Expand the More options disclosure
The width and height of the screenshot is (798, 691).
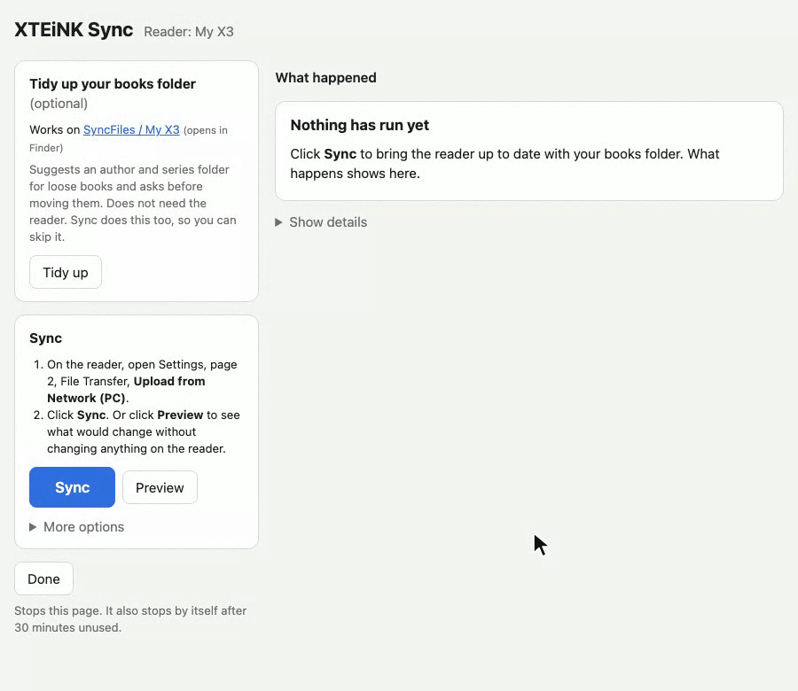[x=77, y=527]
